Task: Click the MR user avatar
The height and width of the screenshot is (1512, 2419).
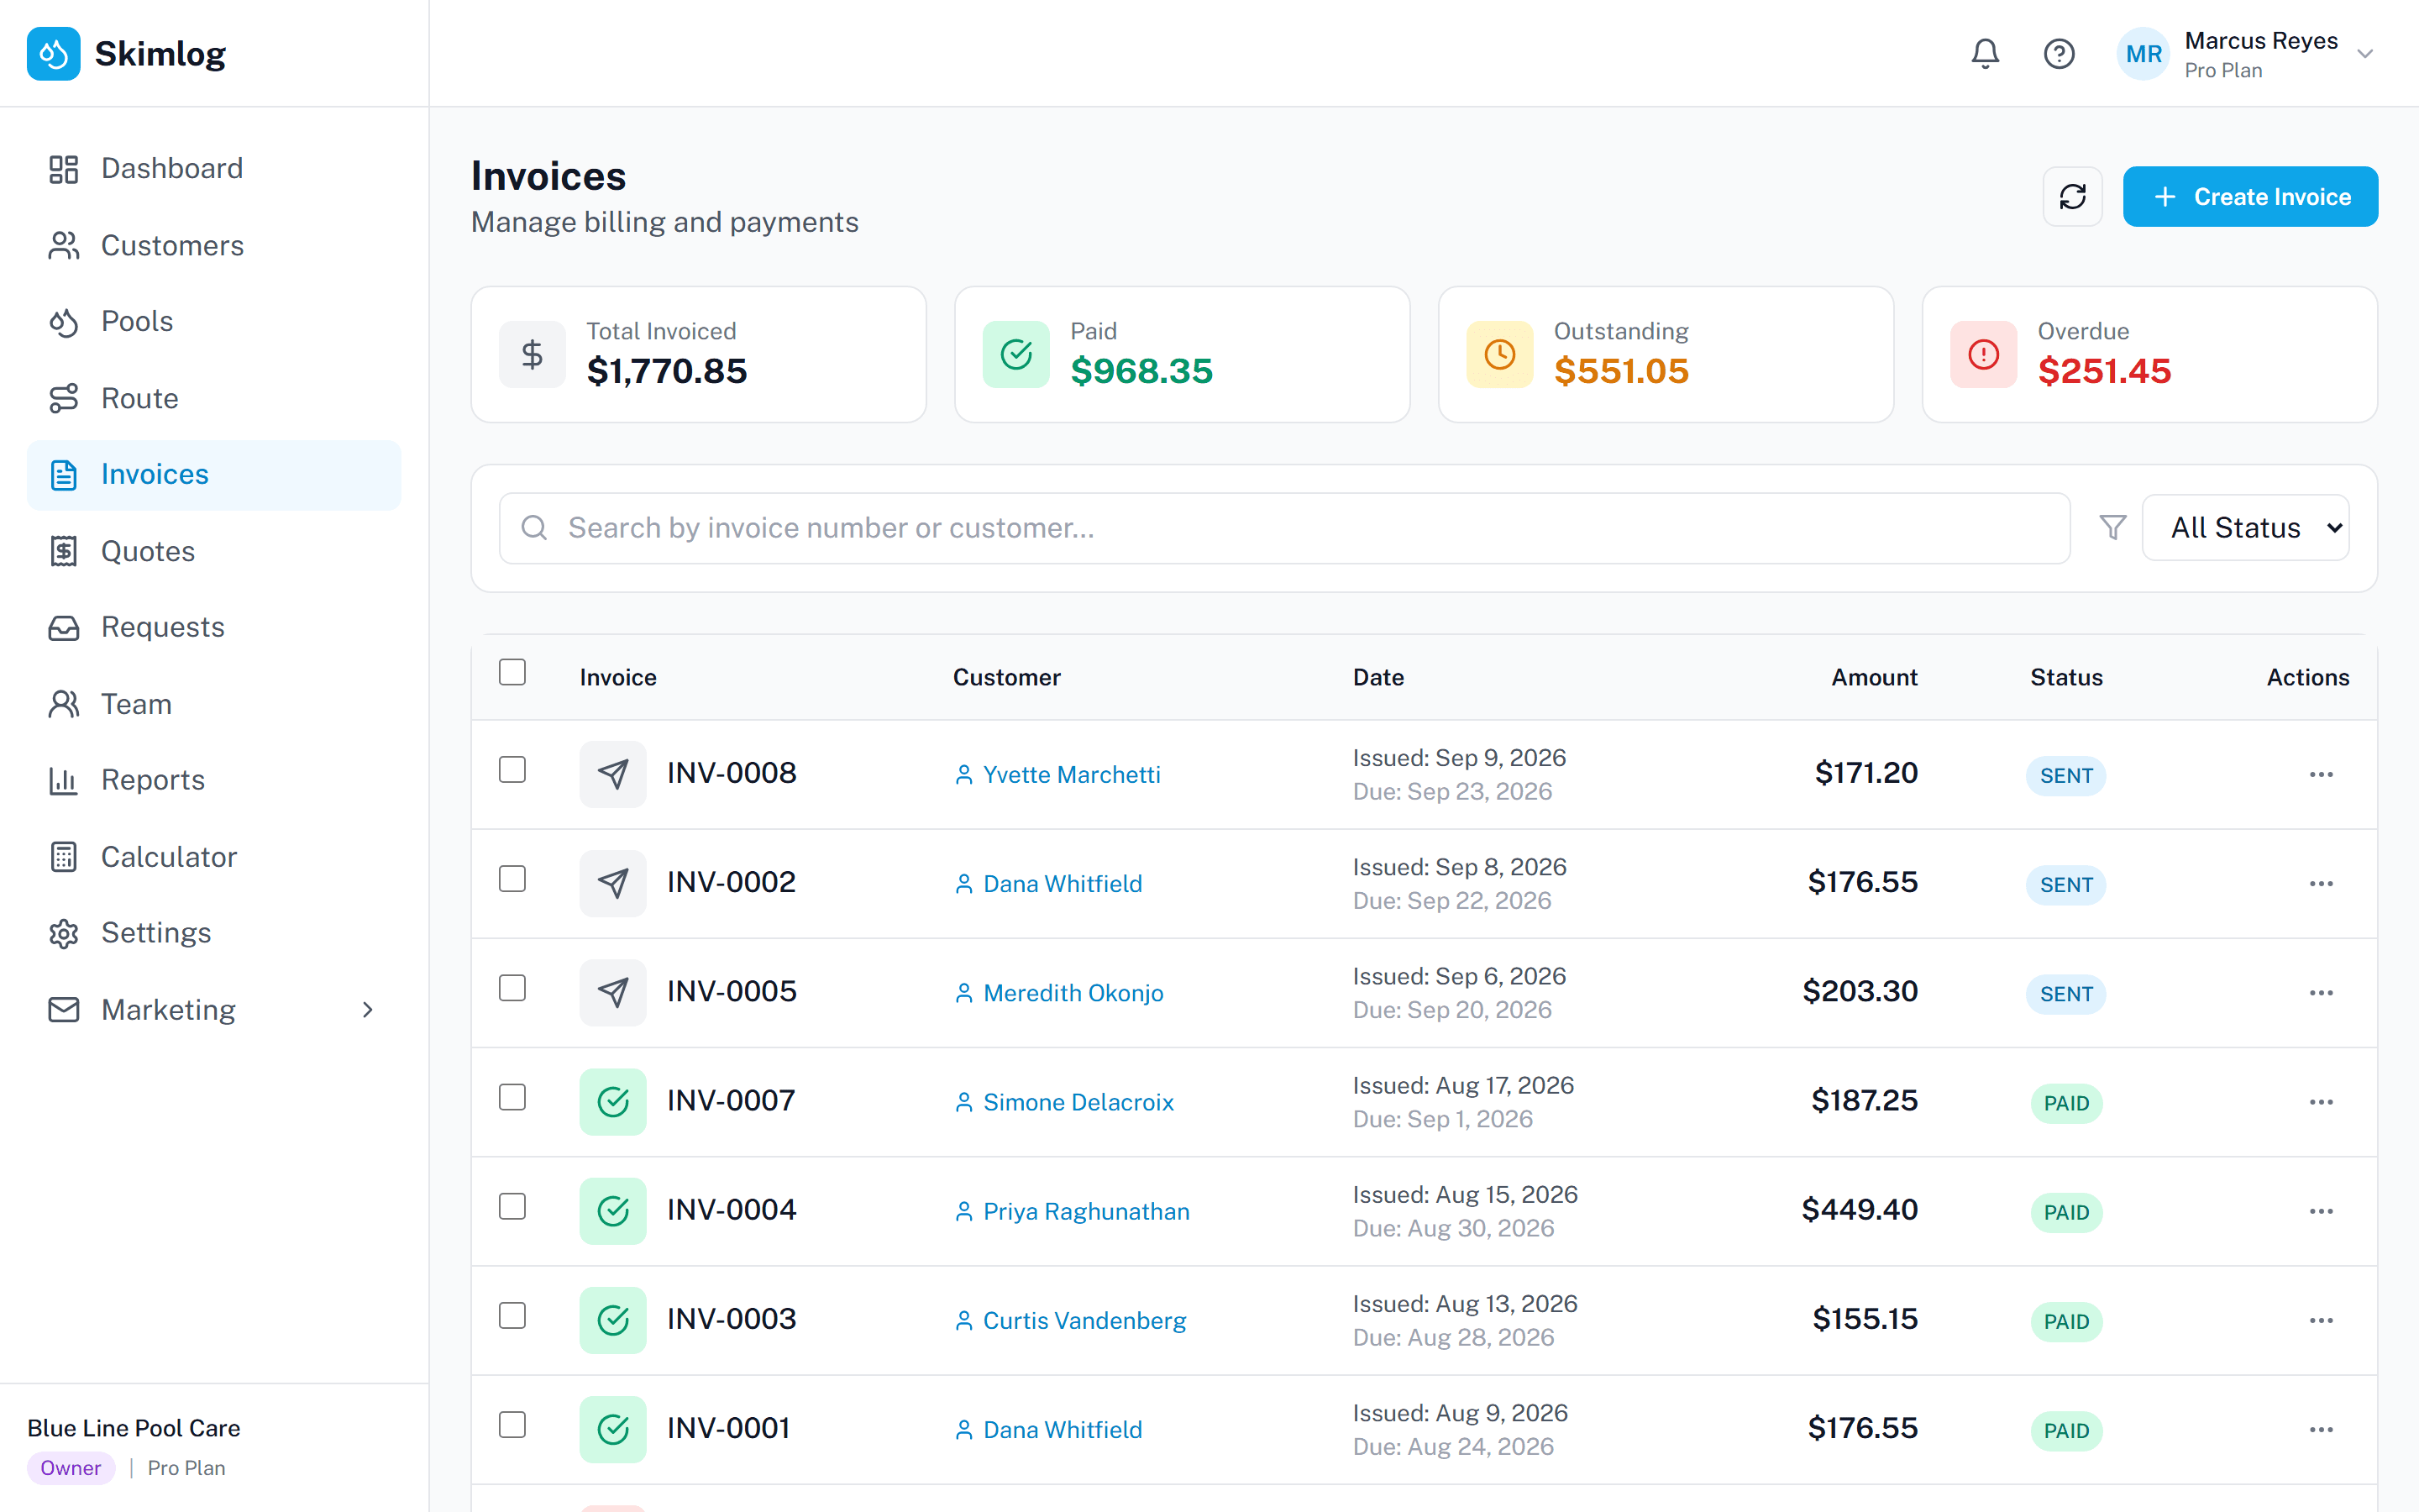Action: pos(2144,54)
